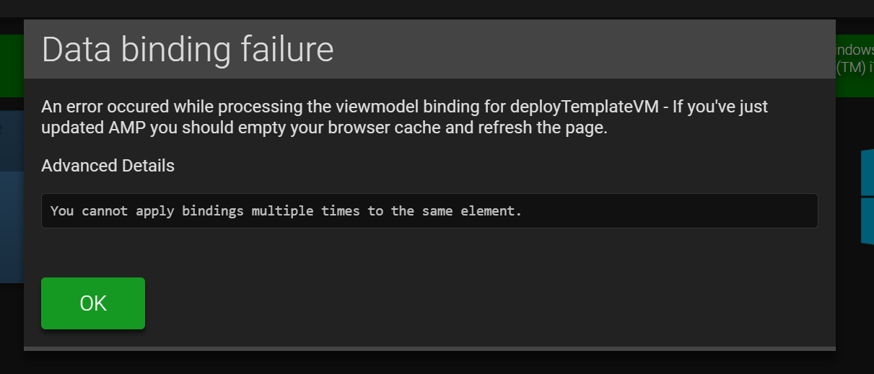Click the dark backdrop below the dialog
This screenshot has width=874, height=374.
pyautogui.click(x=429, y=363)
